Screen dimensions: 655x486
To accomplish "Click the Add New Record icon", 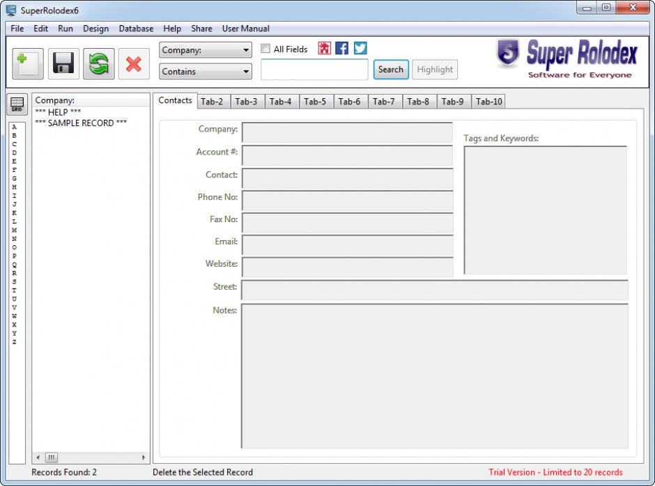I will pyautogui.click(x=28, y=63).
